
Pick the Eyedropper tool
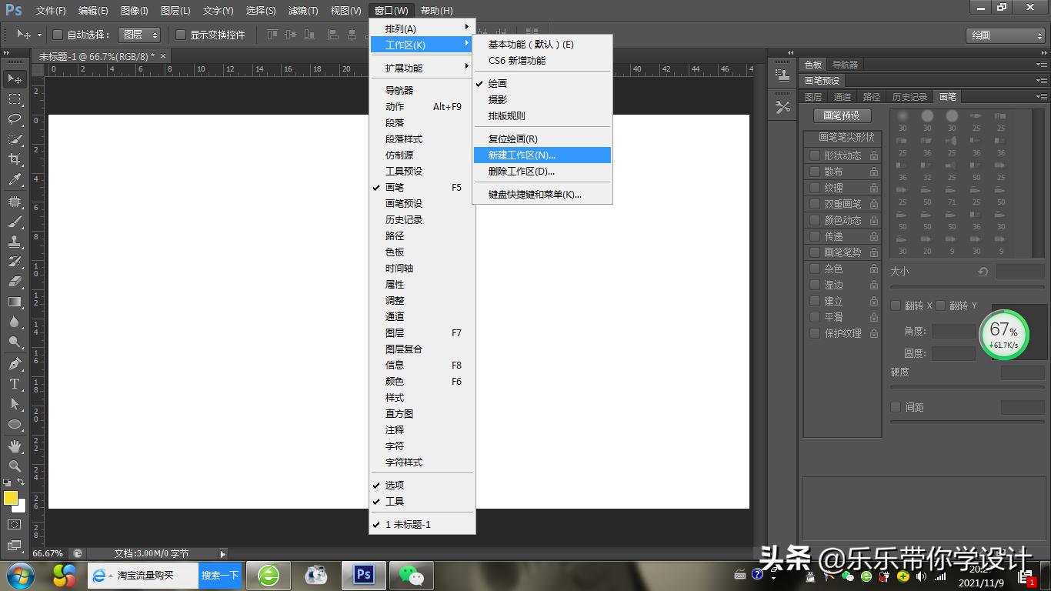(15, 180)
